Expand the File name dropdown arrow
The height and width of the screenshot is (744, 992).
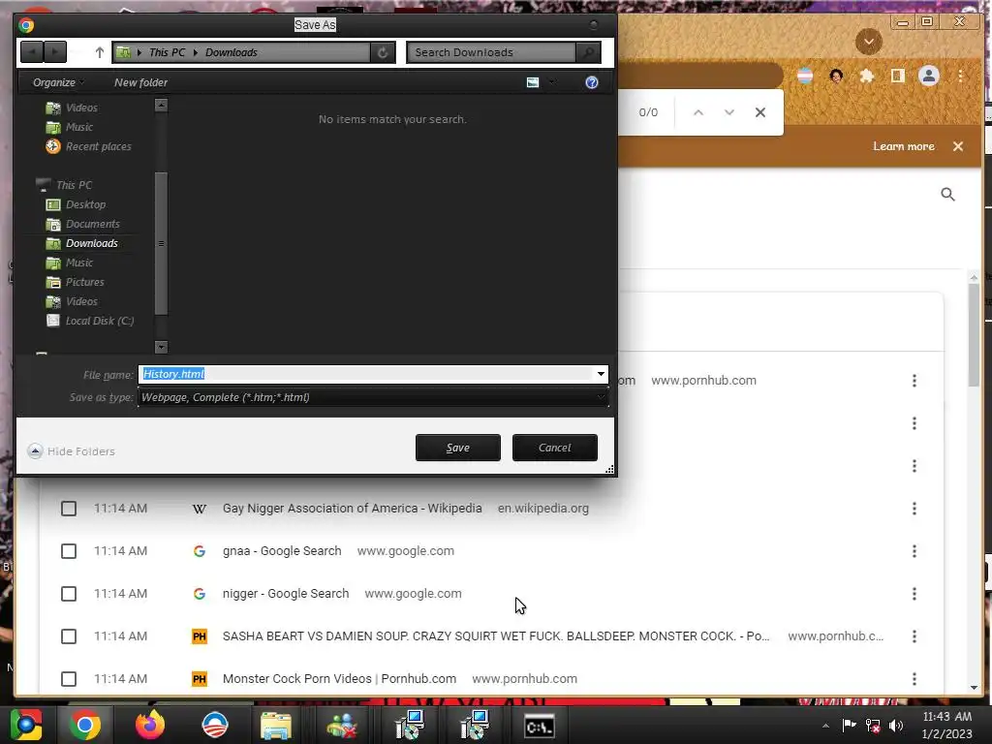[x=601, y=374]
